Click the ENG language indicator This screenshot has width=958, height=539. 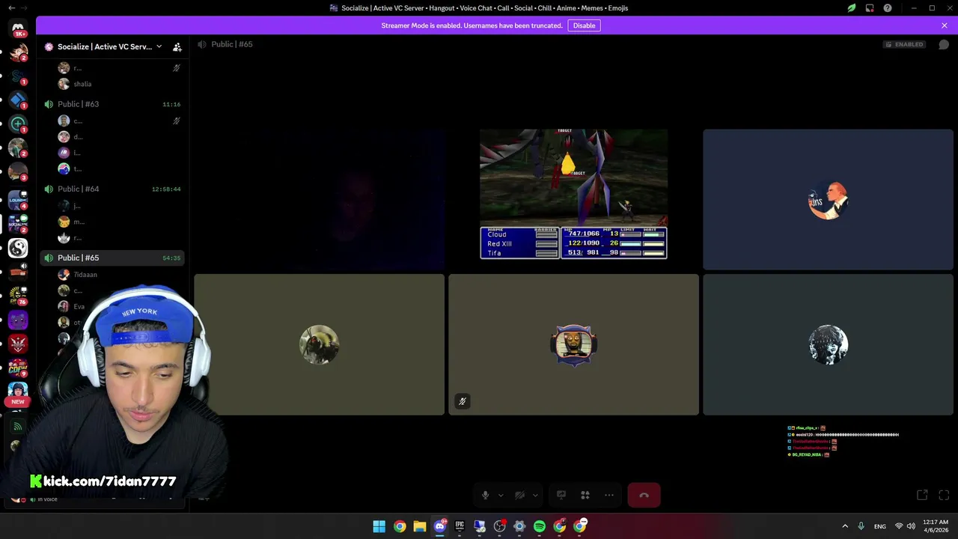pyautogui.click(x=880, y=526)
